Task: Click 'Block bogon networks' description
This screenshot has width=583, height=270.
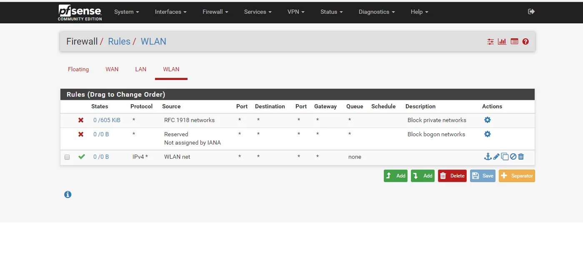Action: 436,134
